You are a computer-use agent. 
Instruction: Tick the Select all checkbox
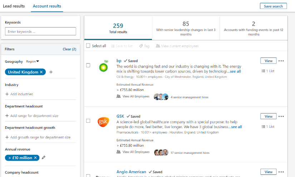point(88,46)
